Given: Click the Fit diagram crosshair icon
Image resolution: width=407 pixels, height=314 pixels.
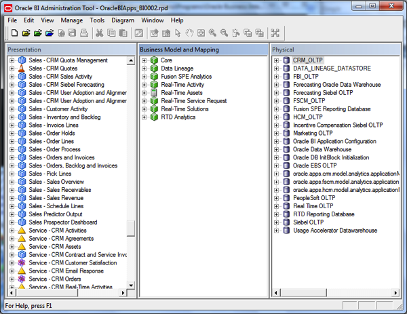Looking at the screenshot, I should pos(201,33).
